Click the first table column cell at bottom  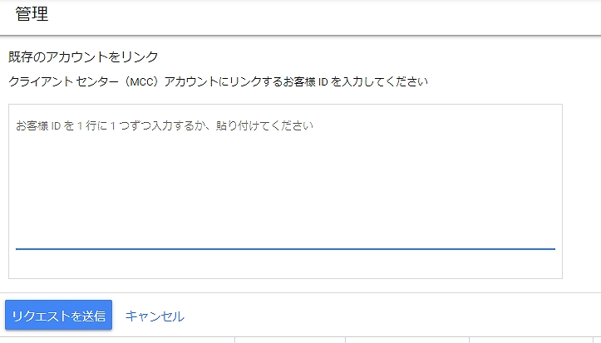coord(117,340)
